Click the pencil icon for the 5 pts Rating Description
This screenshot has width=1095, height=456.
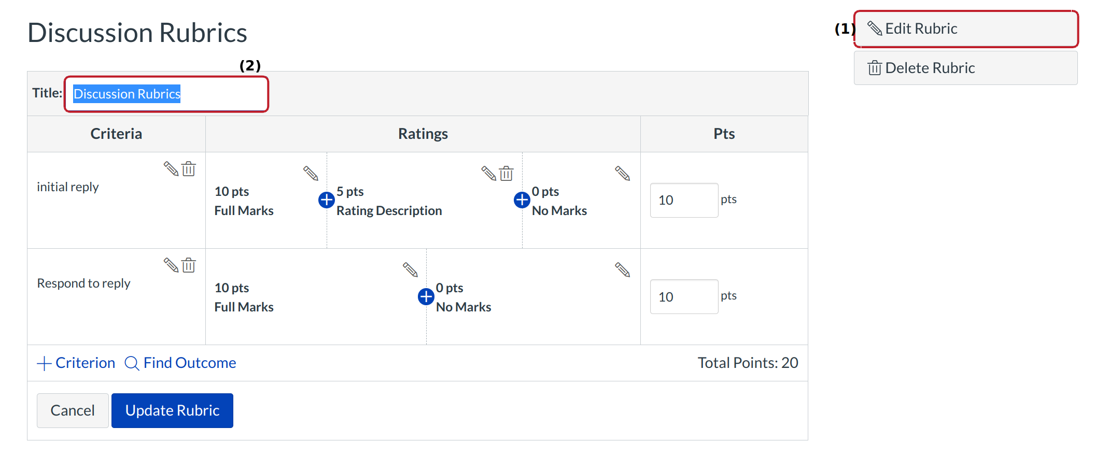pos(488,173)
